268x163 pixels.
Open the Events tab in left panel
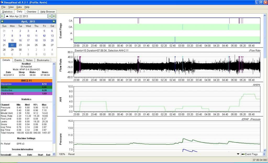(x=18, y=60)
